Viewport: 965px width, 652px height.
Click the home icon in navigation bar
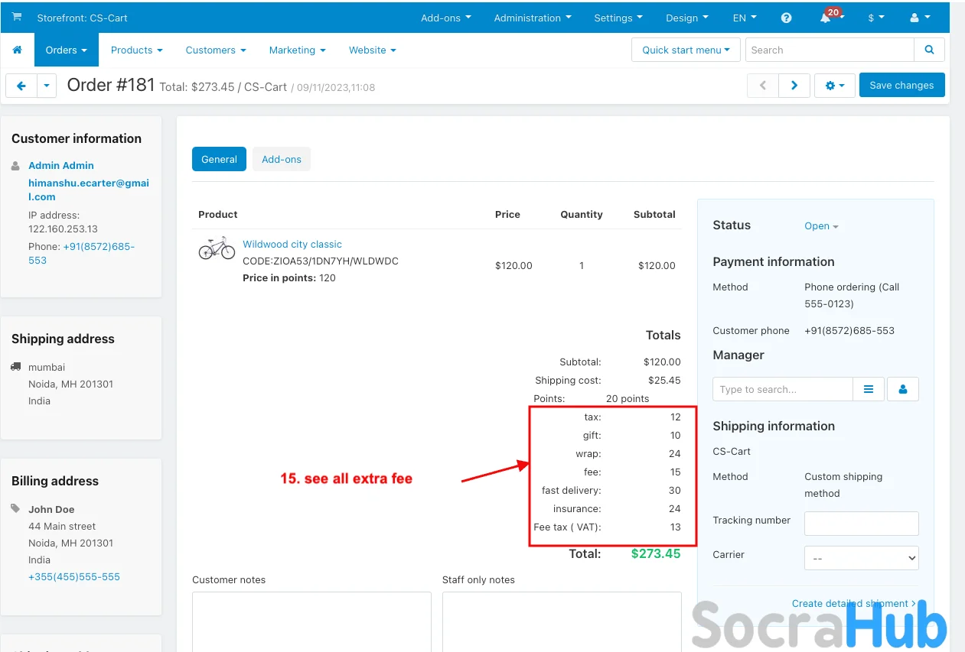point(17,50)
